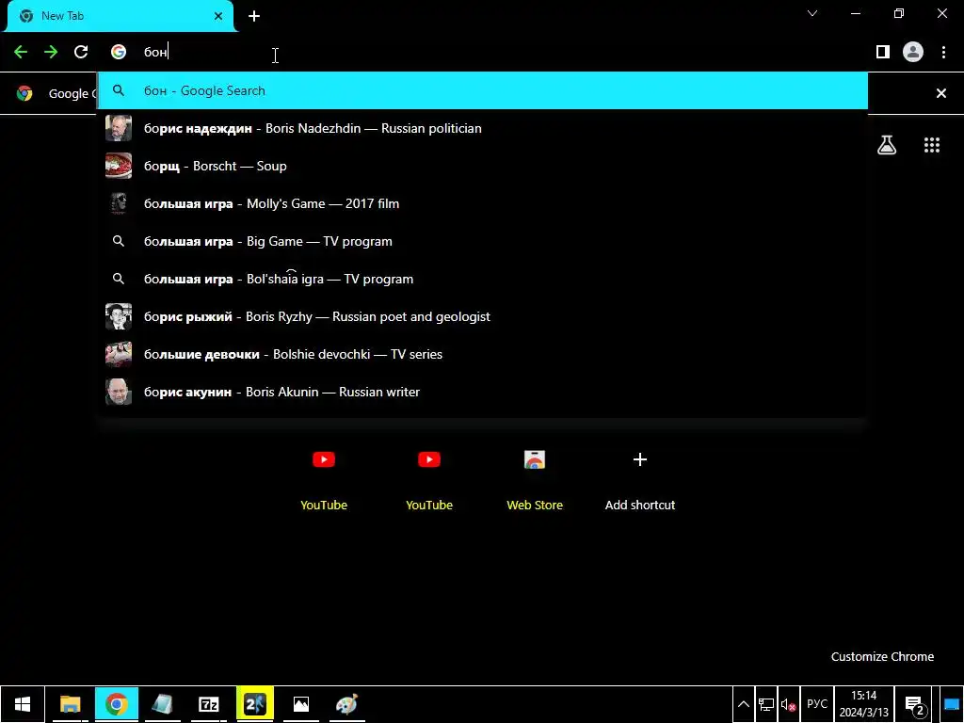The height and width of the screenshot is (723, 964).
Task: Open File Explorer from taskbar
Action: coord(71,704)
